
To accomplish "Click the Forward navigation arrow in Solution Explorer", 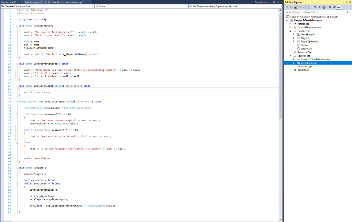I will 291,7.
